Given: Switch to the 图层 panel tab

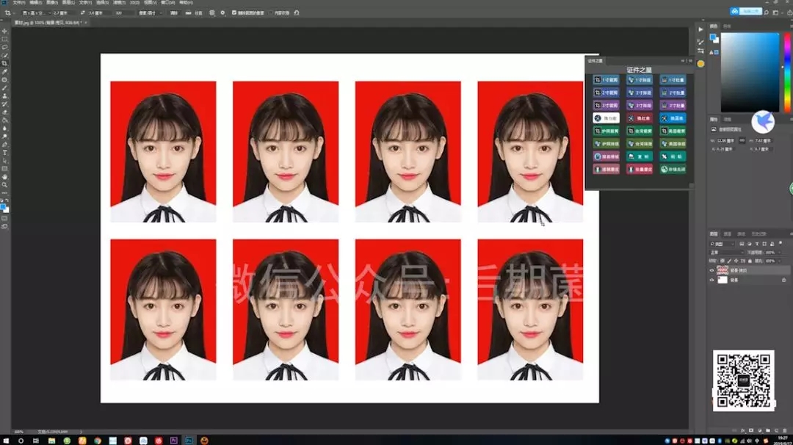Looking at the screenshot, I should tap(713, 234).
